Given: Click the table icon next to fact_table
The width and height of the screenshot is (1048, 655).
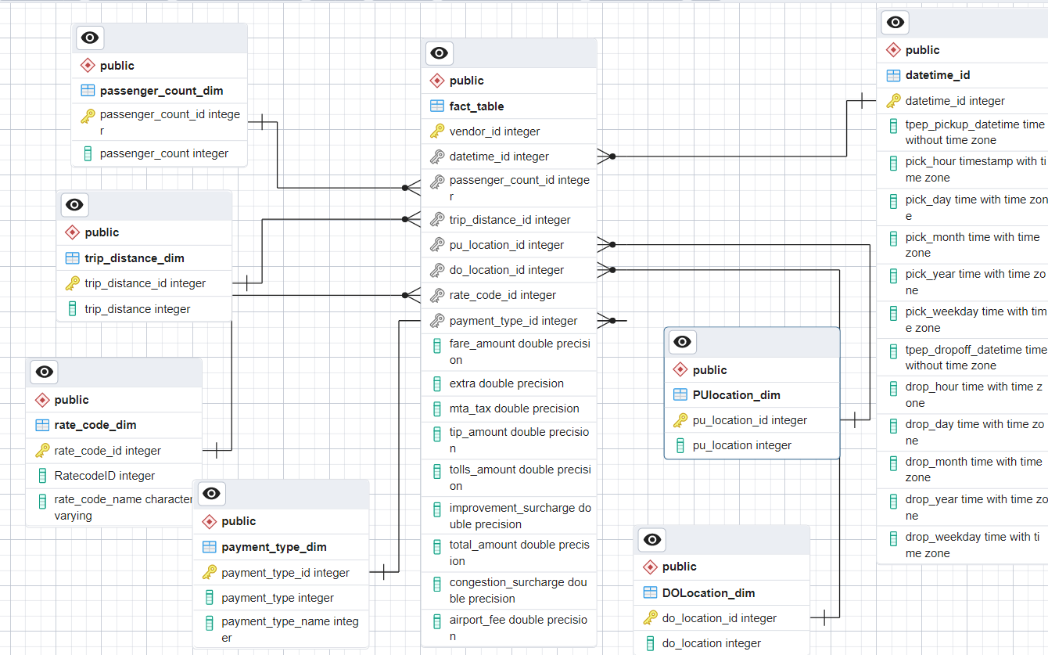Looking at the screenshot, I should [436, 106].
